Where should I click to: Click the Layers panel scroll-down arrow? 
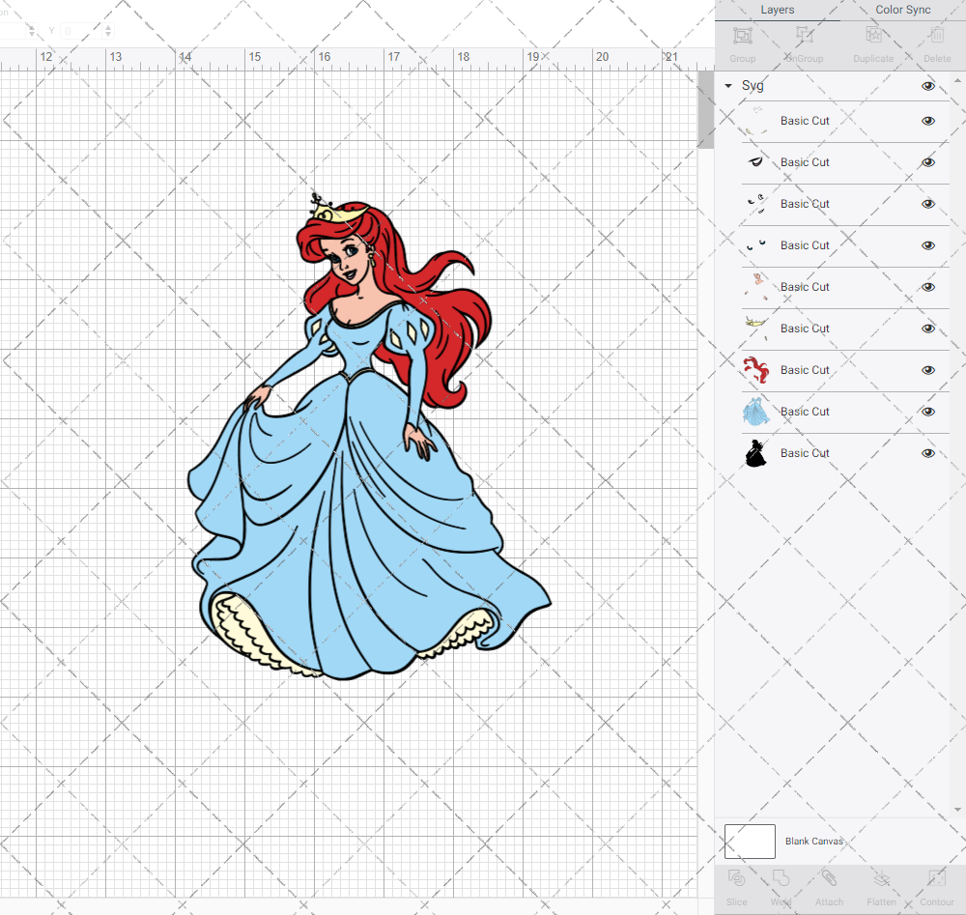pyautogui.click(x=956, y=810)
